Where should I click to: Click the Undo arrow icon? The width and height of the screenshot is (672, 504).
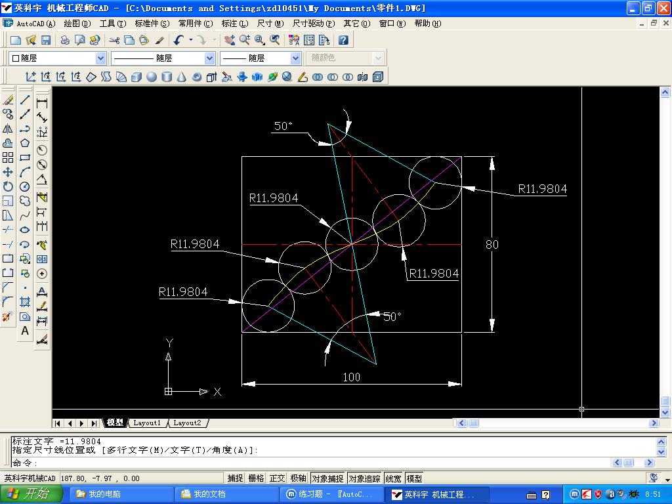[178, 40]
